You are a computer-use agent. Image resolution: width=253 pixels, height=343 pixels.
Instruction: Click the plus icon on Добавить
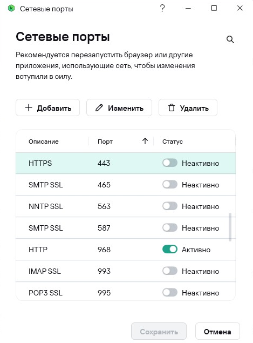tap(29, 107)
